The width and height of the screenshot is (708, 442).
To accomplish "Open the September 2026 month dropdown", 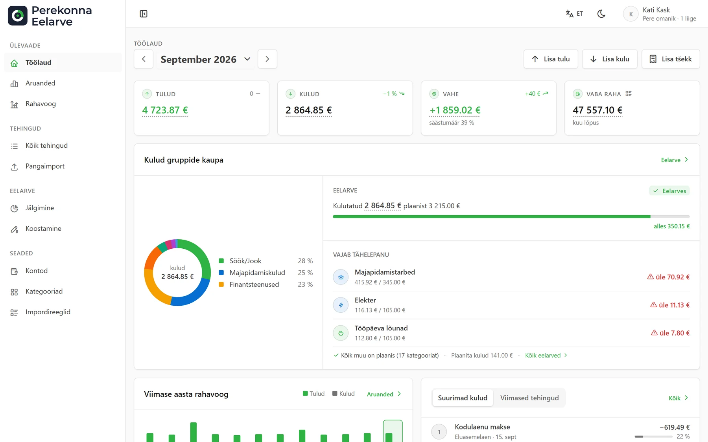I will [205, 59].
